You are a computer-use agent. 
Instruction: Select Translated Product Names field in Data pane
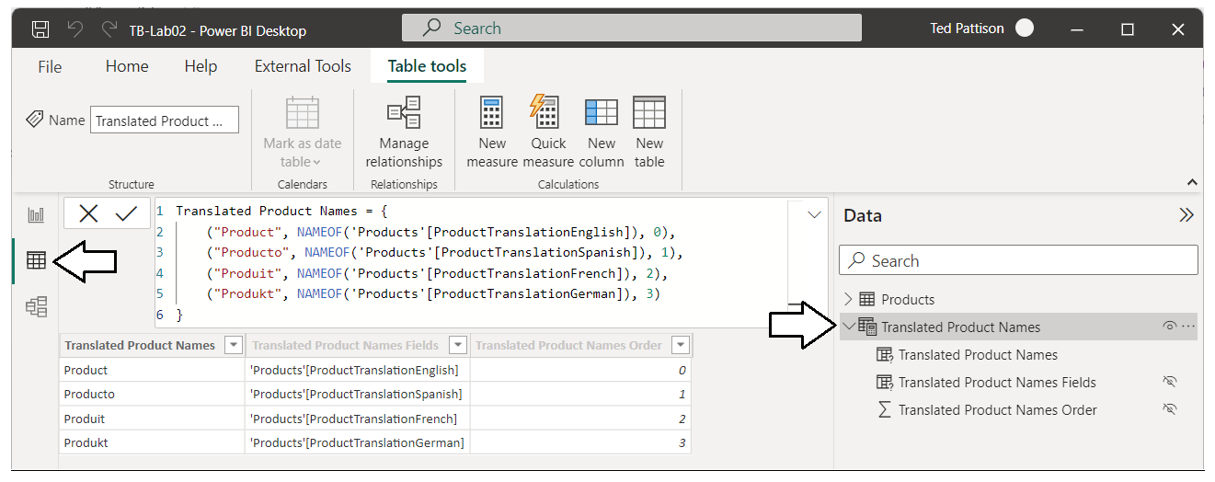(978, 354)
